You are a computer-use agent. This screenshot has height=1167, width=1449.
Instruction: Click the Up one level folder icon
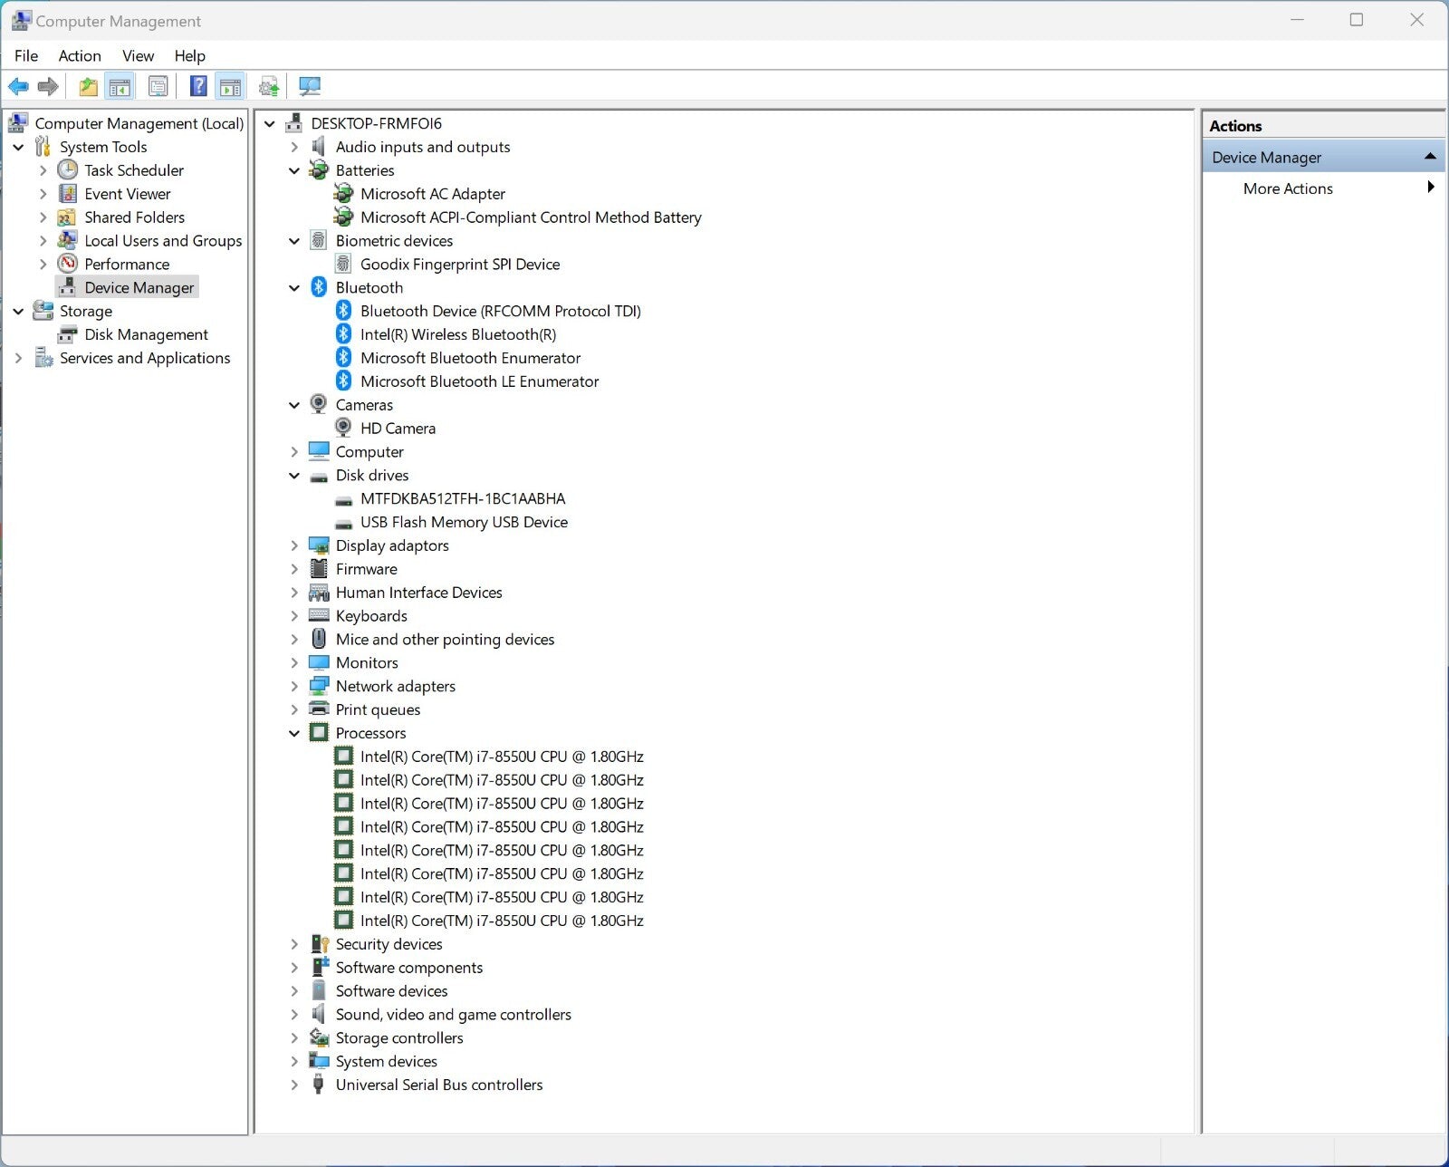coord(88,87)
